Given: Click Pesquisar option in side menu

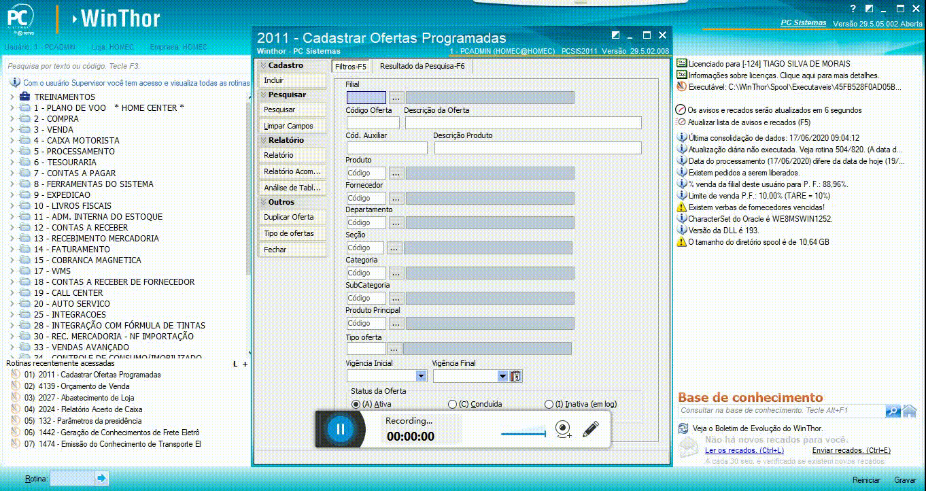Looking at the screenshot, I should pyautogui.click(x=293, y=109).
